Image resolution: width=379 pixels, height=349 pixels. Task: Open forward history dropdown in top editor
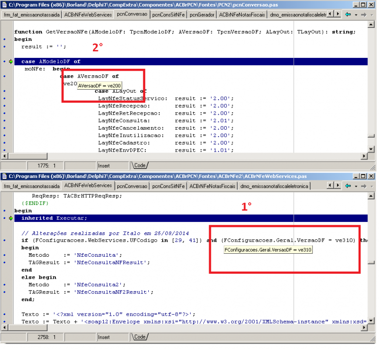pyautogui.click(x=372, y=15)
